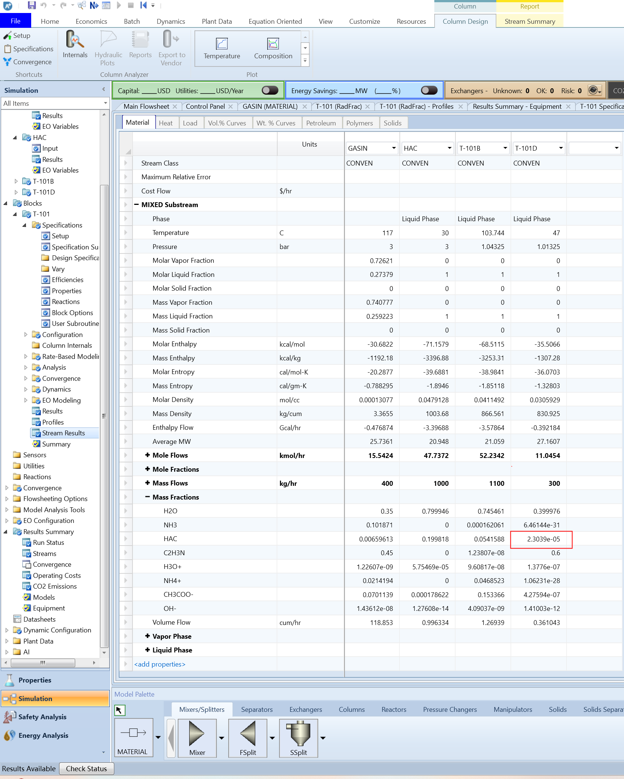Image resolution: width=624 pixels, height=779 pixels.
Task: Collapse the Mass Fractions row
Action: point(147,497)
